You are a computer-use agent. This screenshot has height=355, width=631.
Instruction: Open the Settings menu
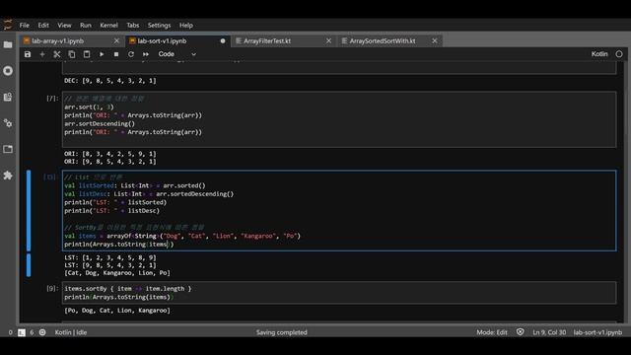click(159, 25)
